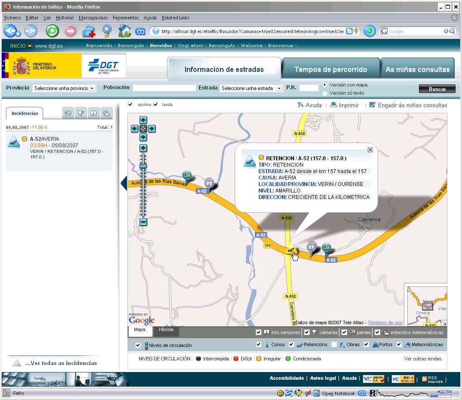Pan the map right arrow

tap(152, 128)
